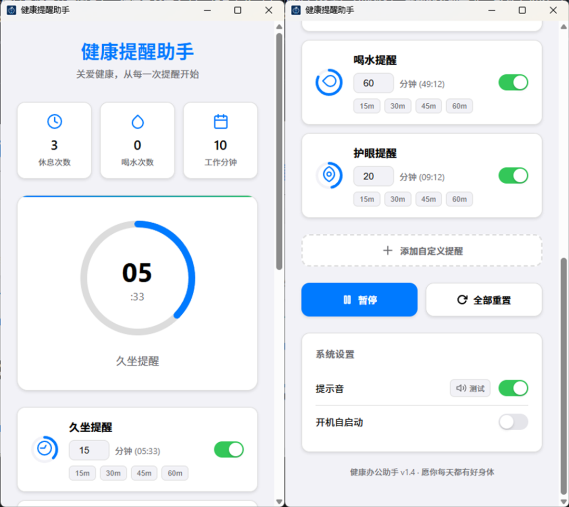
Task: Enable the 开机自启动 switch
Action: click(513, 422)
